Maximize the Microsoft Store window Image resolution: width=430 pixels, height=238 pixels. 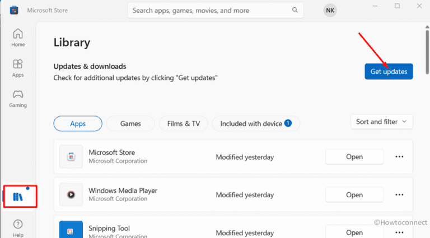click(x=397, y=6)
